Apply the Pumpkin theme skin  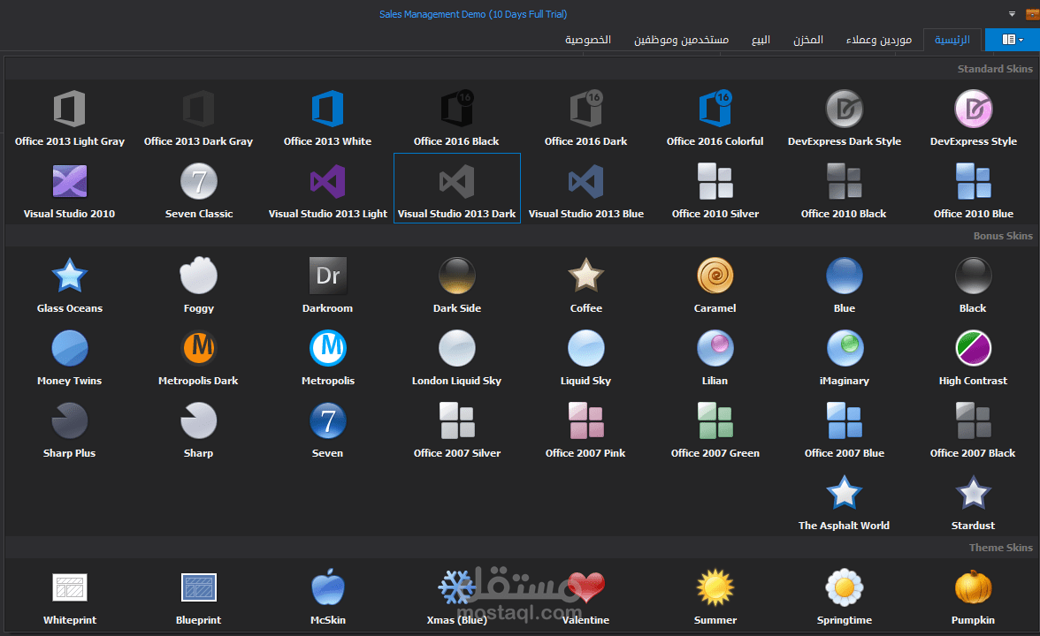click(x=973, y=597)
